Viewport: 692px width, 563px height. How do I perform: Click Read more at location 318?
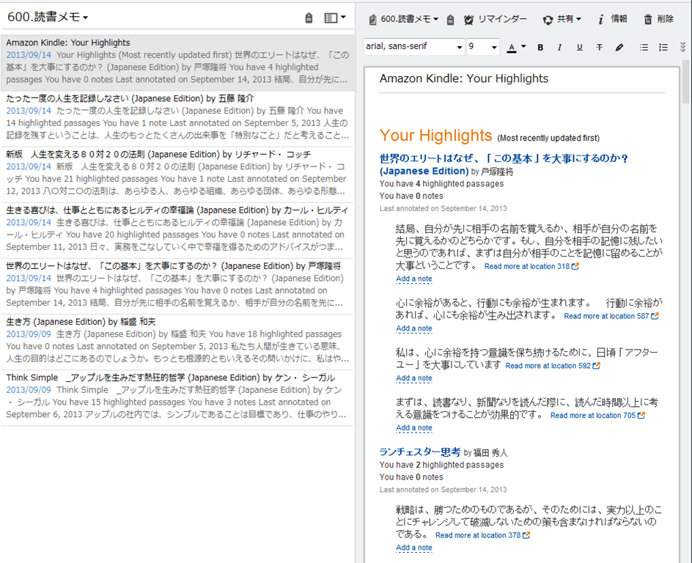[x=531, y=267]
